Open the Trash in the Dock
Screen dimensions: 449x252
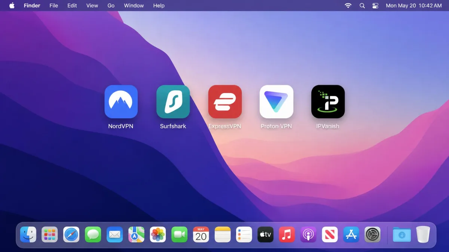pyautogui.click(x=423, y=234)
